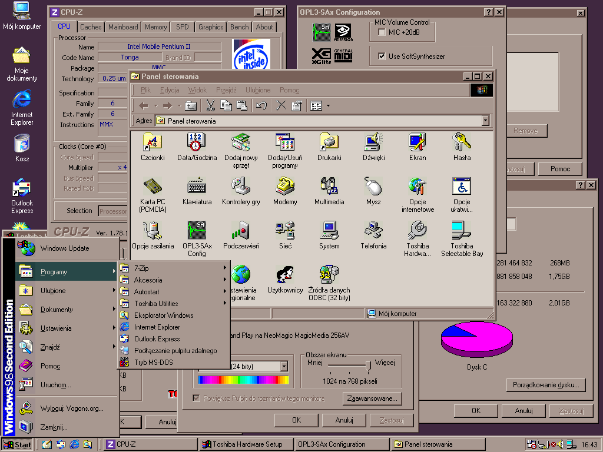
Task: Click the Zaawansowane... button
Action: pos(372,398)
